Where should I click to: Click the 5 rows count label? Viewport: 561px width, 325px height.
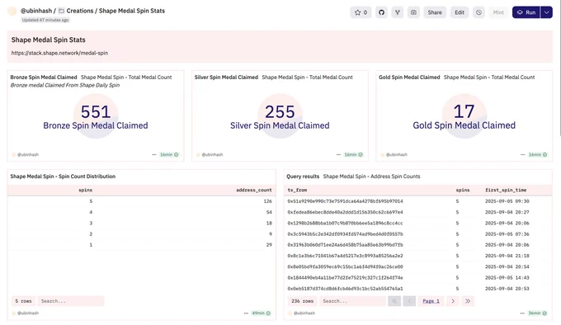pyautogui.click(x=23, y=301)
